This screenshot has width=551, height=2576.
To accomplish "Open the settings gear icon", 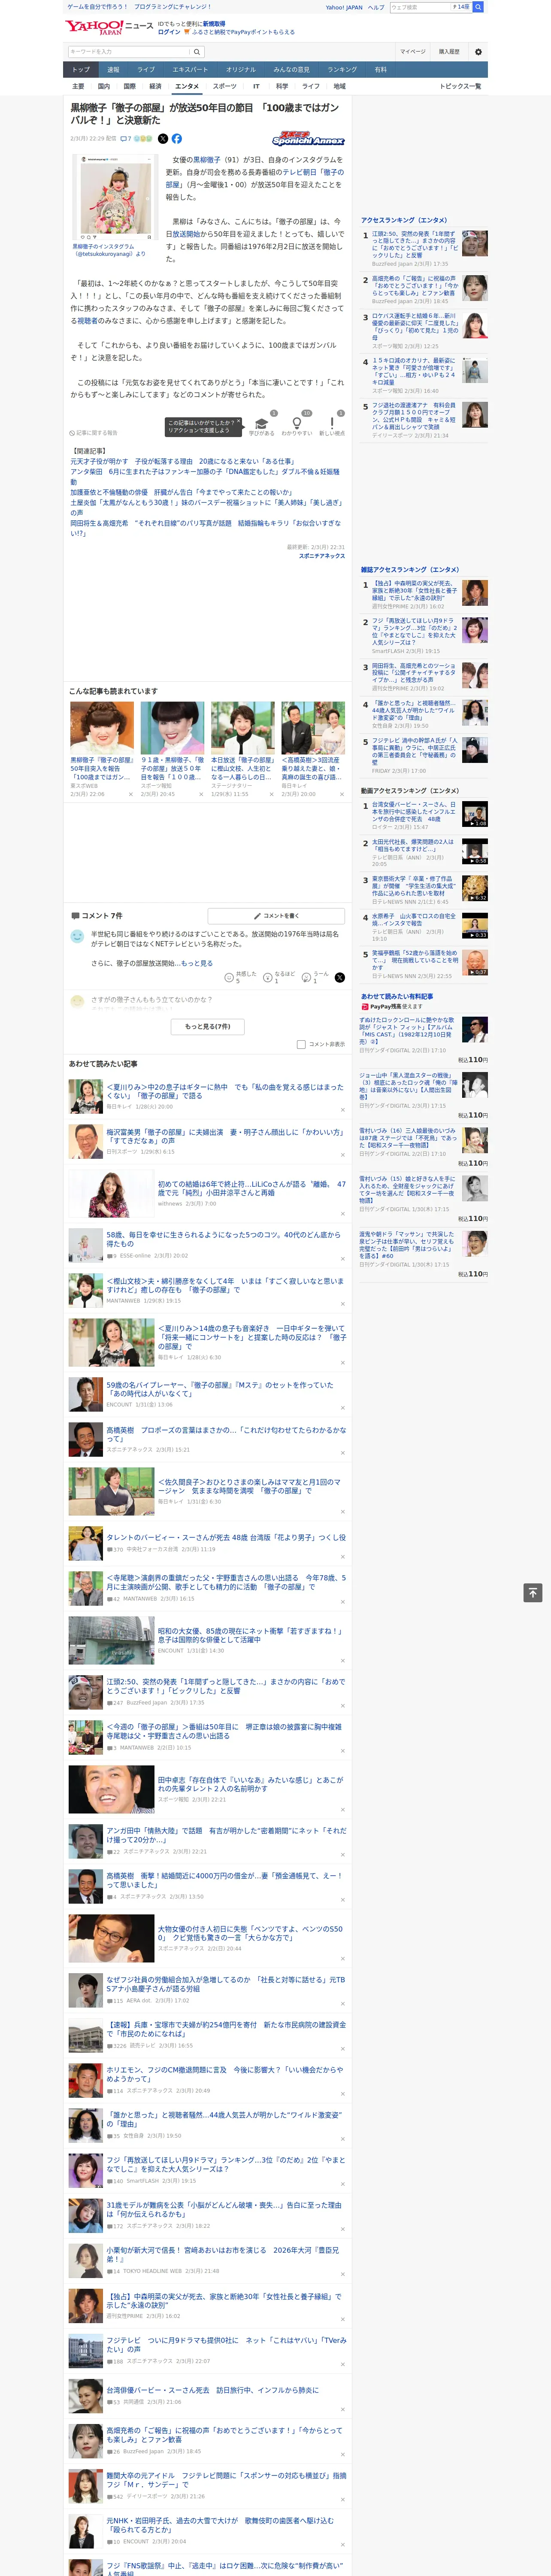I will tap(478, 51).
